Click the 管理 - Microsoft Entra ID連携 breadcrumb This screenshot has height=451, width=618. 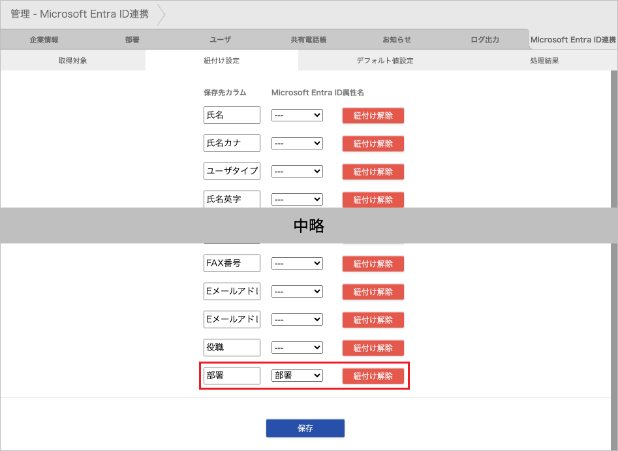[80, 14]
